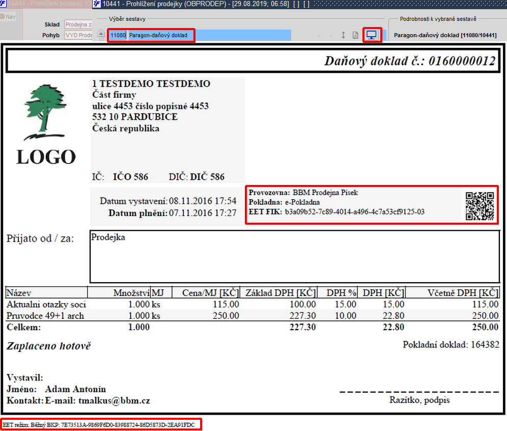Click 'IČO 586' identification text
Image resolution: width=507 pixels, height=431 pixels.
(x=130, y=177)
